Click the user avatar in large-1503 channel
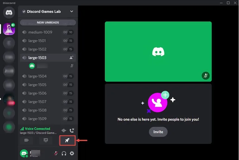The height and width of the screenshot is (160, 239). pyautogui.click(x=32, y=66)
